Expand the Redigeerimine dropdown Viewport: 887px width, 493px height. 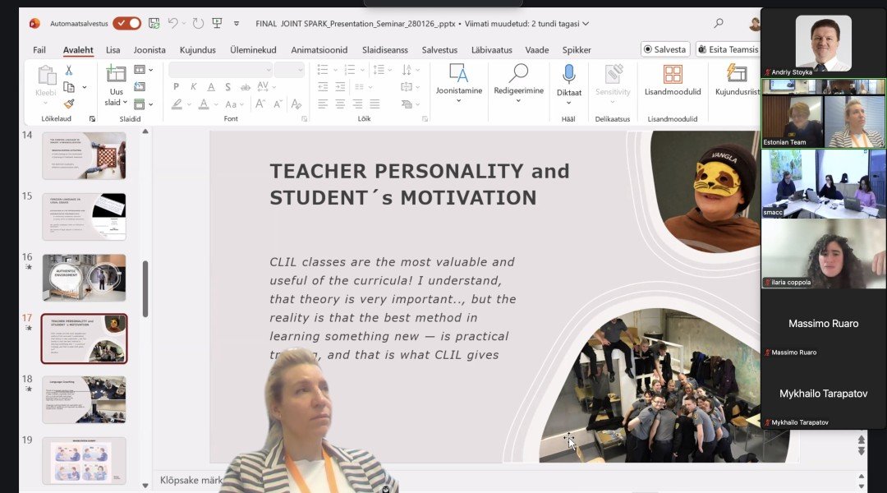click(x=518, y=101)
